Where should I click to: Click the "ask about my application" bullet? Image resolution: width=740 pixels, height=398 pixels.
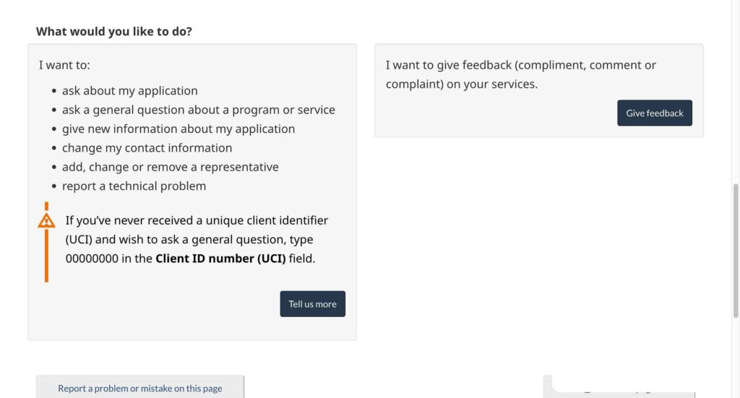129,91
